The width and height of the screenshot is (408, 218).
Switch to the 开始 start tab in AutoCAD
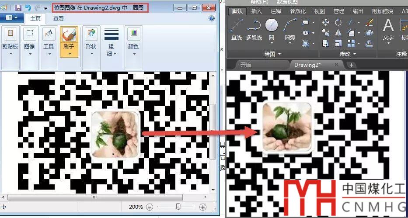click(x=246, y=65)
